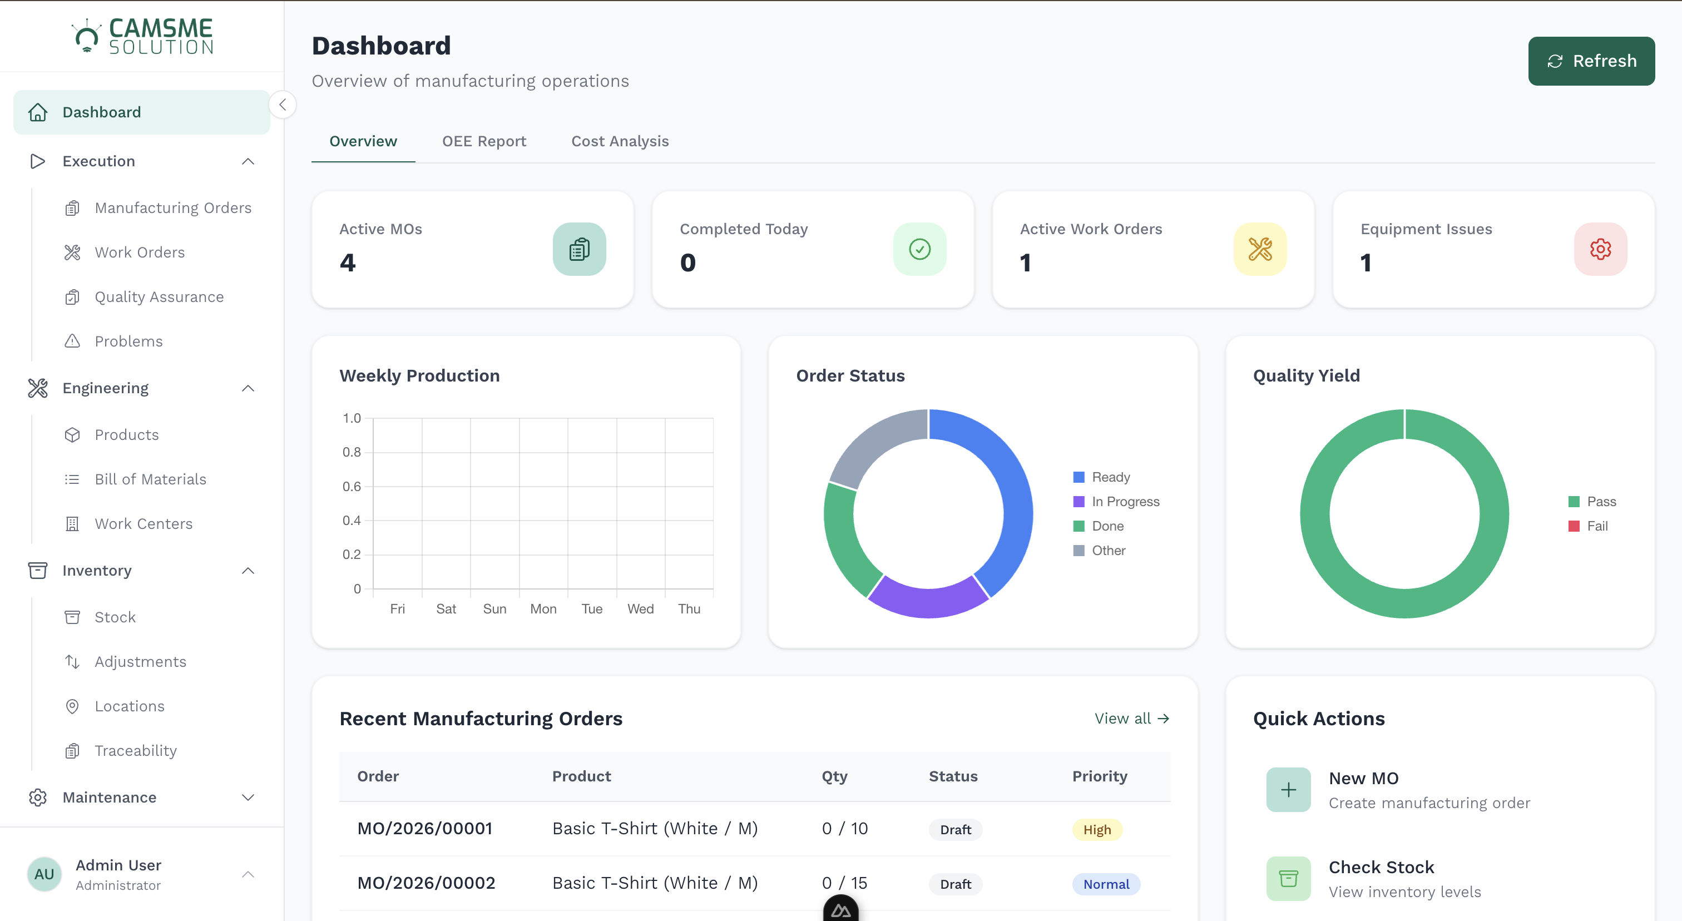Collapse the Execution section
Image resolution: width=1682 pixels, height=921 pixels.
coord(248,161)
